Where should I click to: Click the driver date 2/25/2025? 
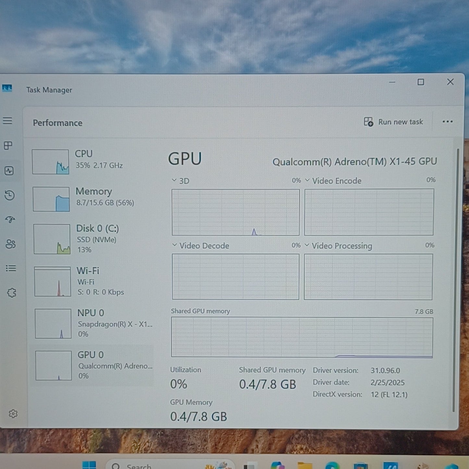coord(388,382)
